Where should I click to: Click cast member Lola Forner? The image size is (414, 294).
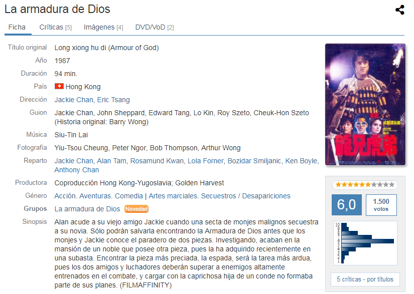(x=205, y=161)
